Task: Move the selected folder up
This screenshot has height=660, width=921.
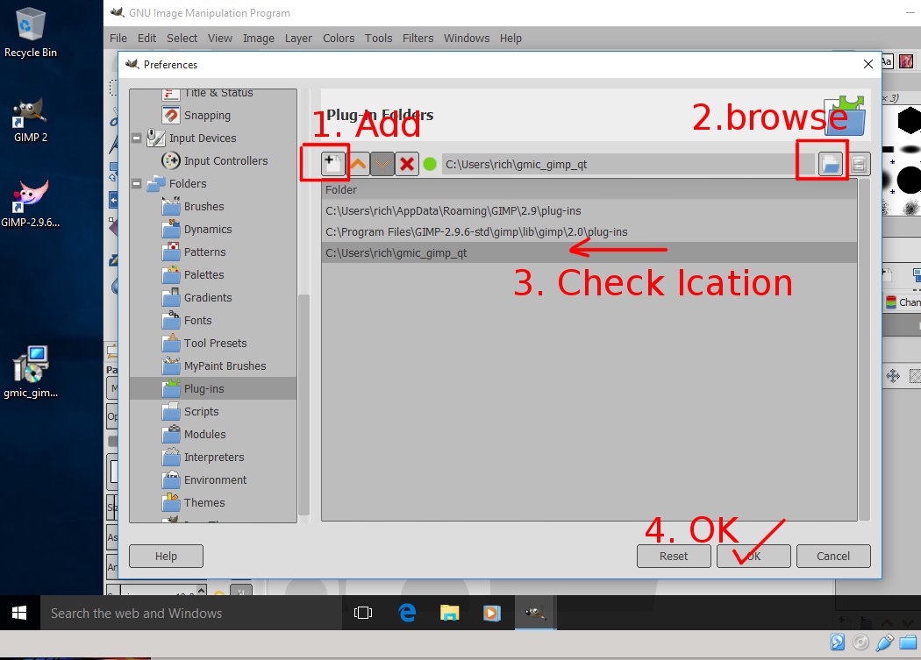Action: 358,164
